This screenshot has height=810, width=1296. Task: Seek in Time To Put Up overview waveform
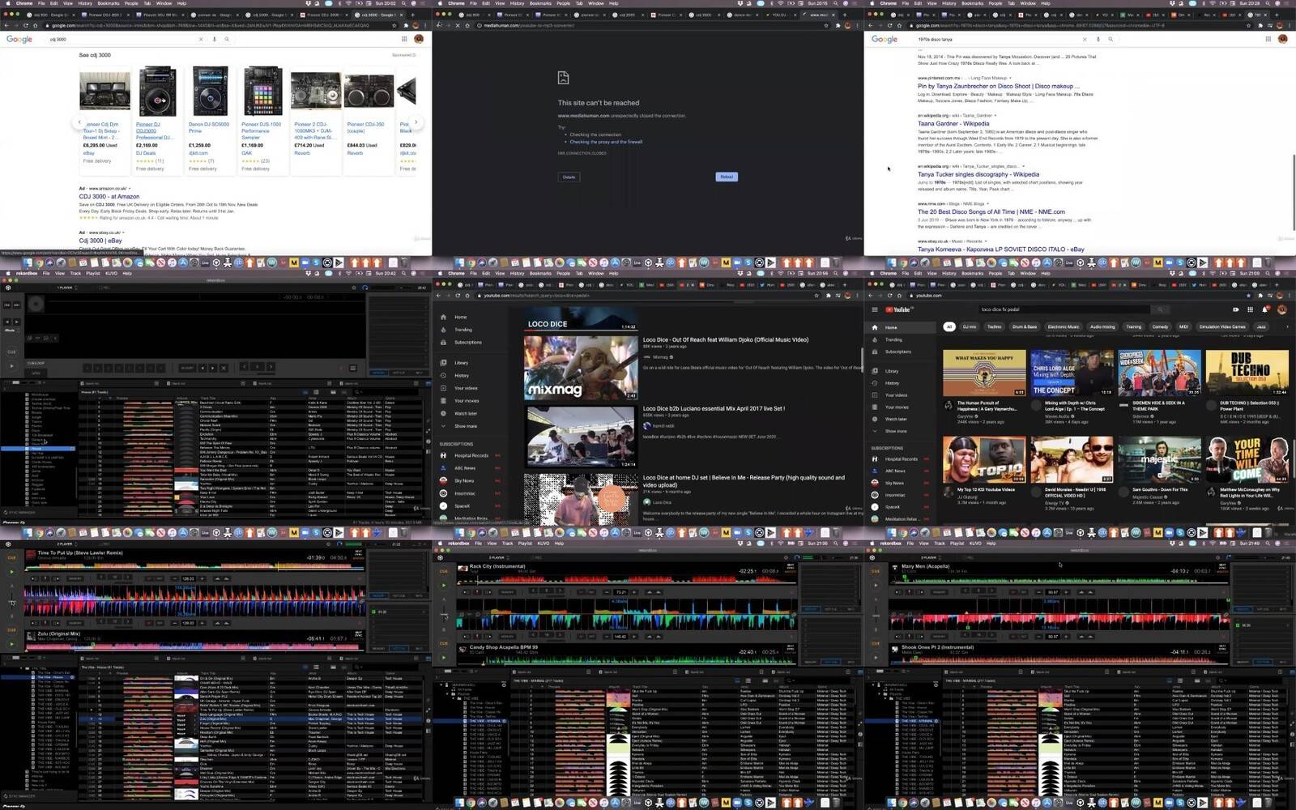point(194,566)
